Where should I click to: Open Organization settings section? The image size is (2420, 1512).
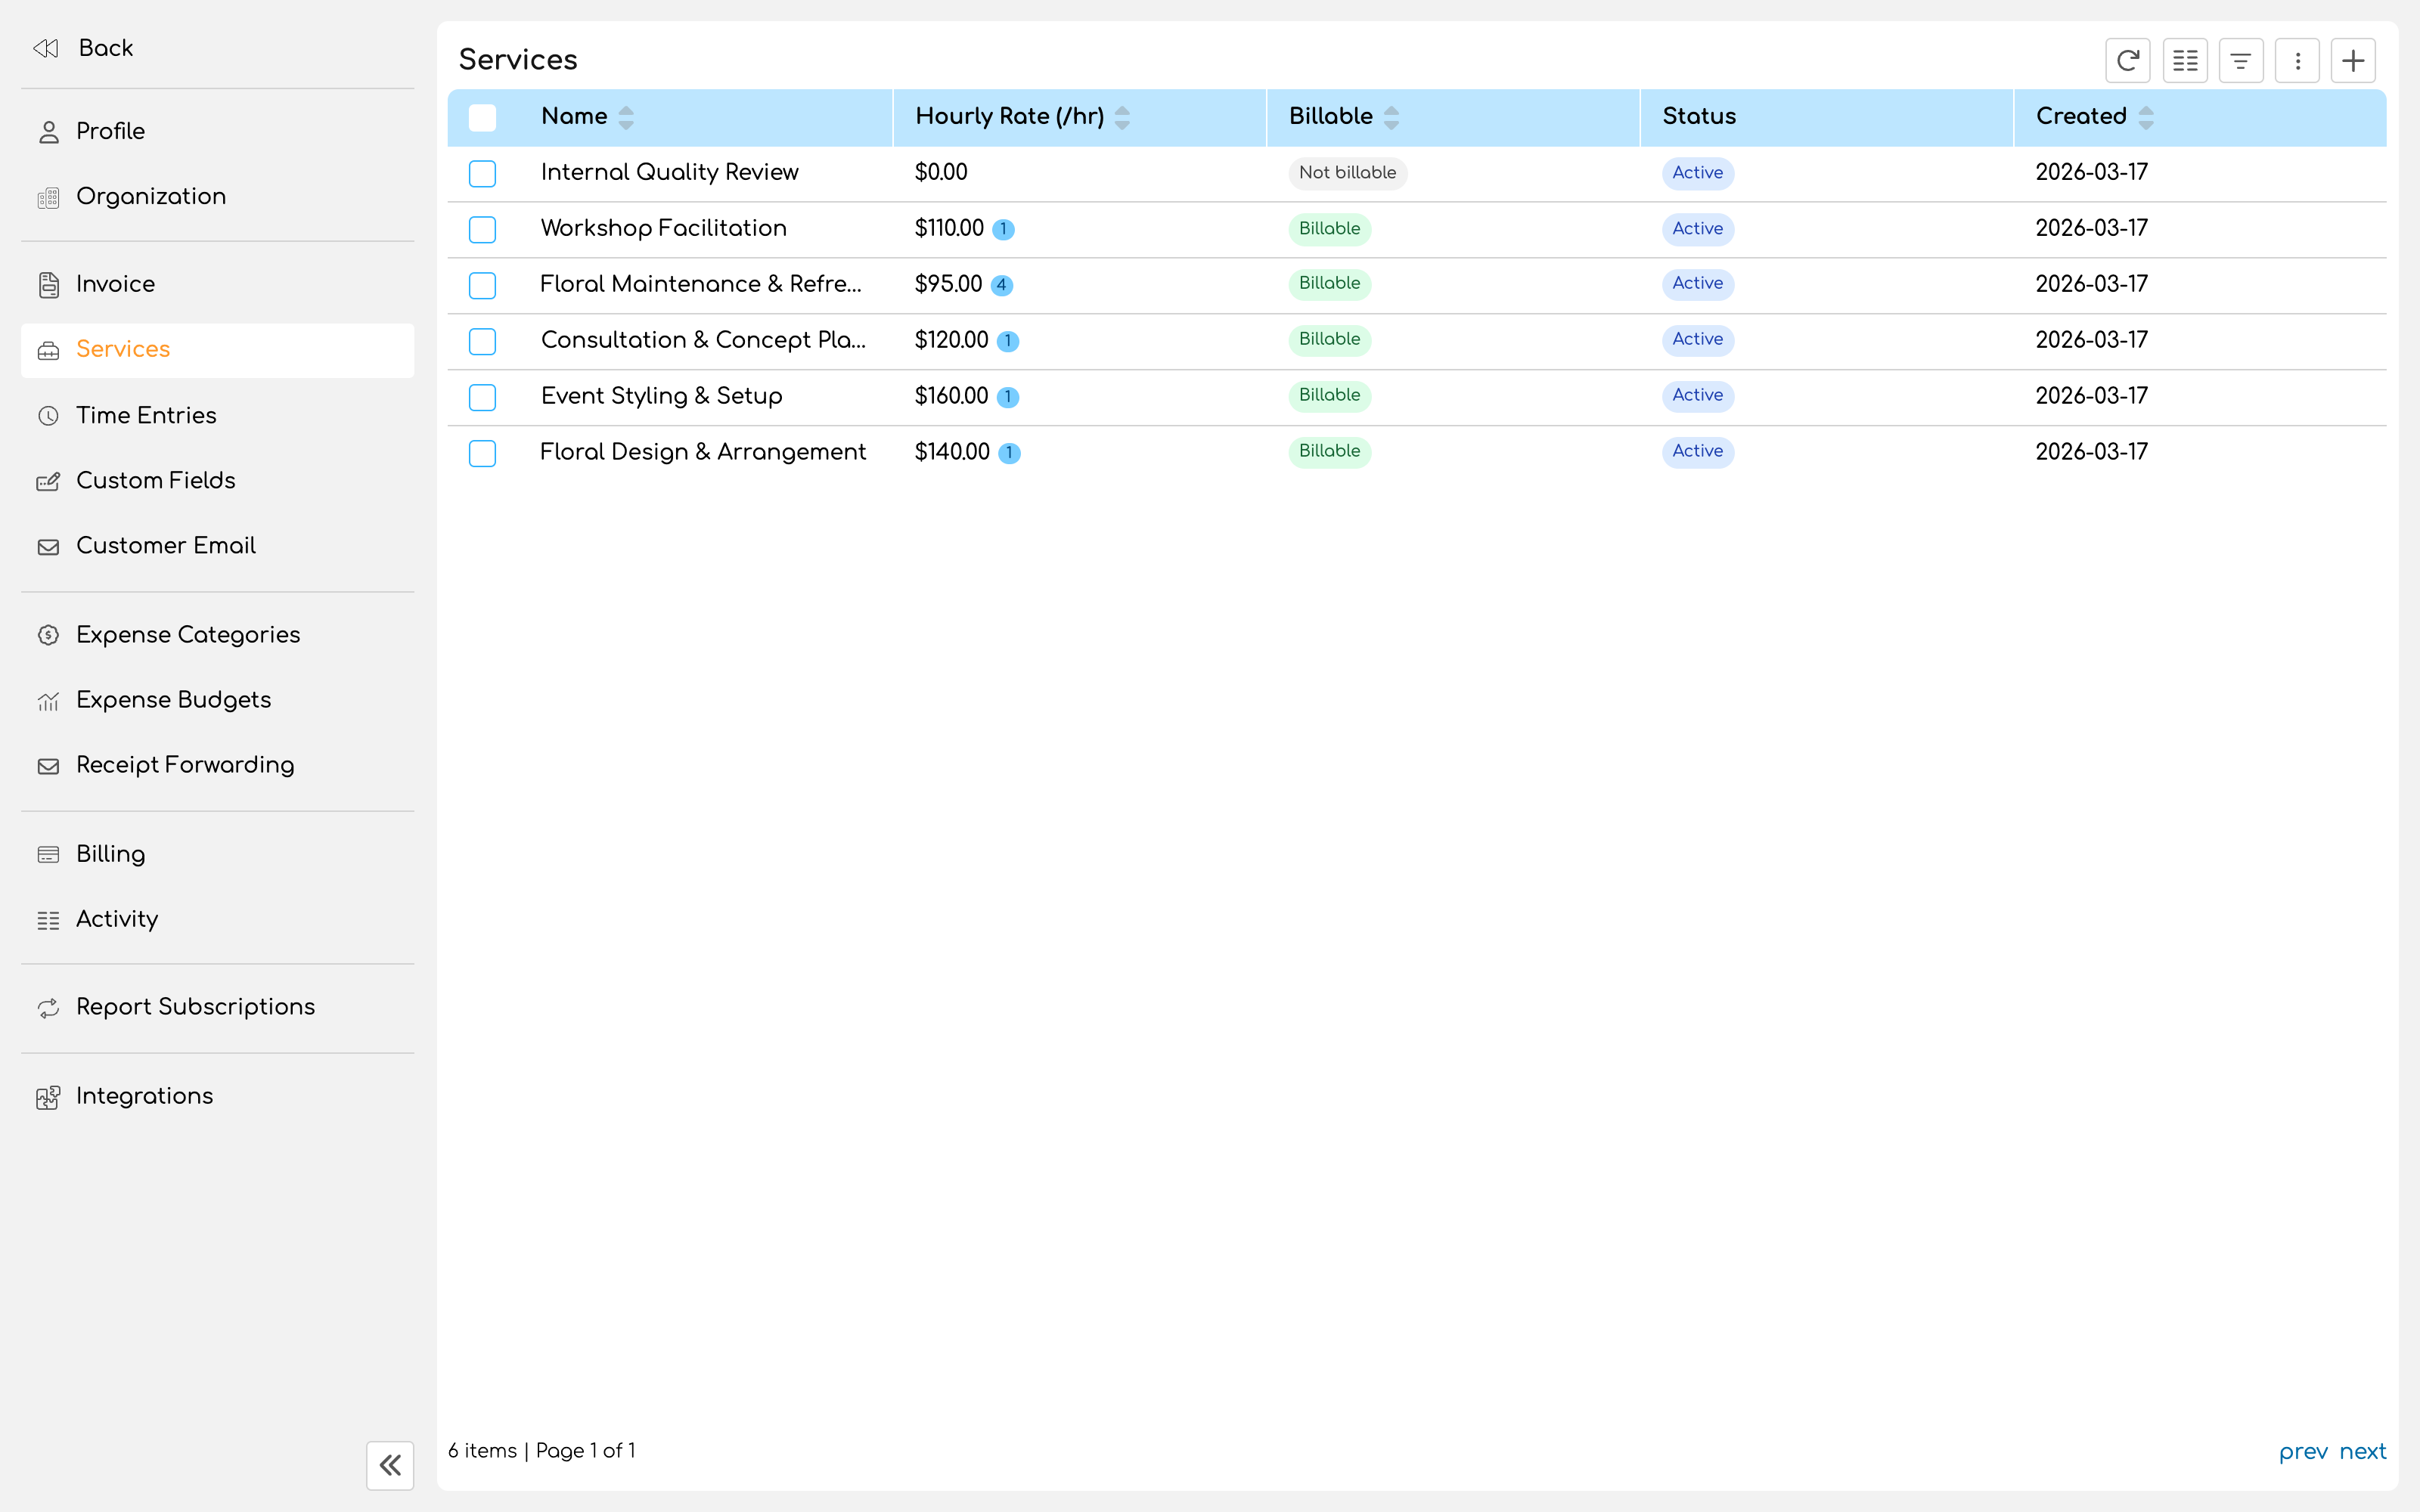pyautogui.click(x=217, y=196)
